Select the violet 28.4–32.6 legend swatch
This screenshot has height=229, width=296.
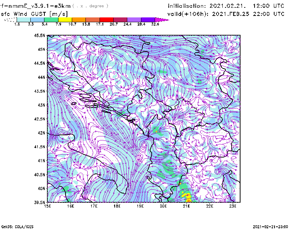pos(148,20)
